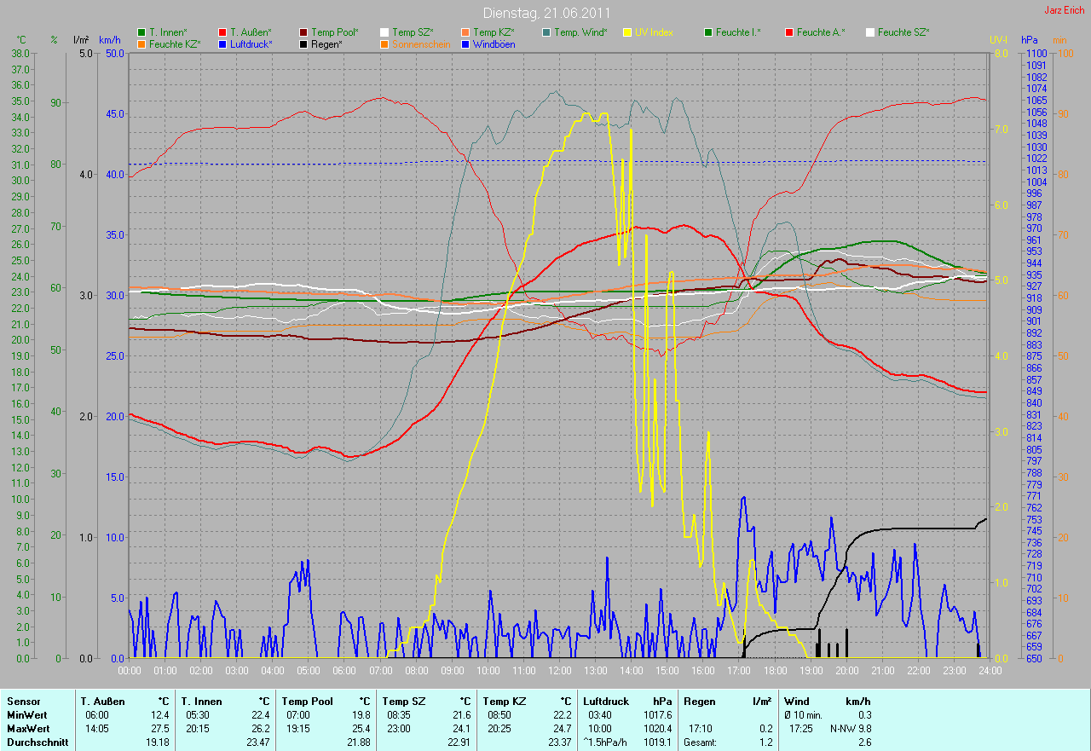Click the Luftdruck minimum value 1017.6
The image size is (1091, 751).
(657, 715)
